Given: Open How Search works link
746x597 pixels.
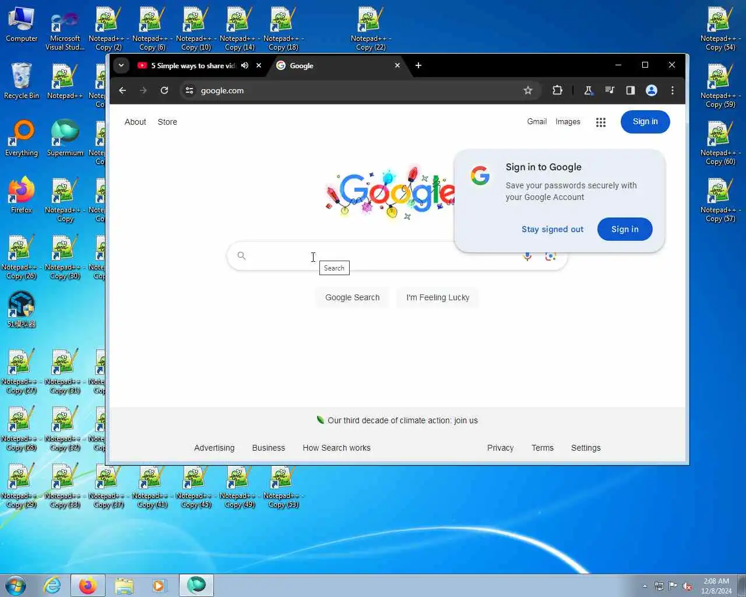Looking at the screenshot, I should point(336,448).
